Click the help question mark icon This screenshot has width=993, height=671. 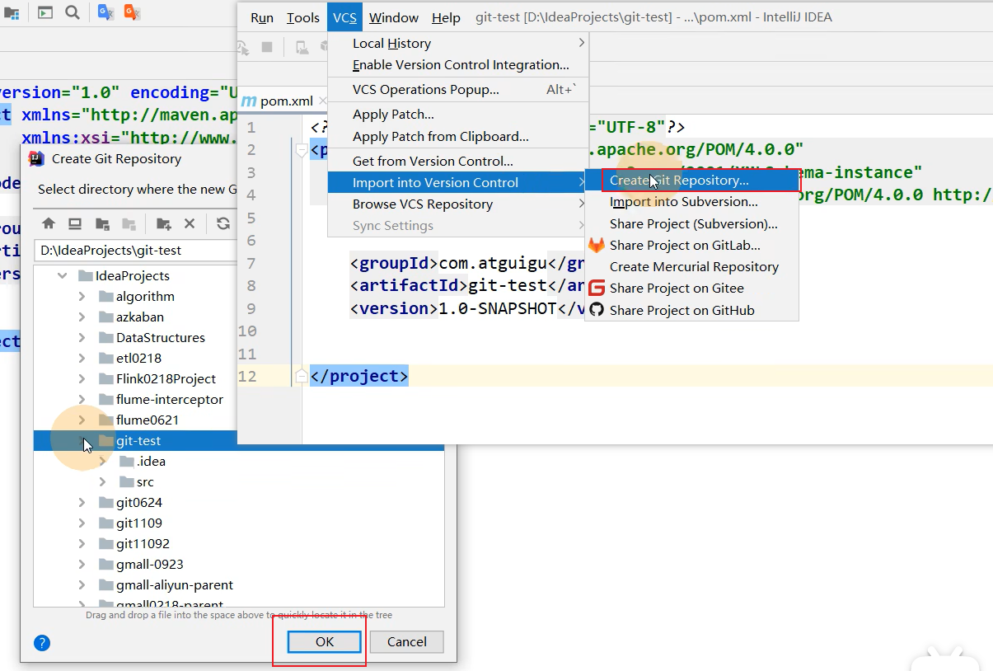coord(42,643)
